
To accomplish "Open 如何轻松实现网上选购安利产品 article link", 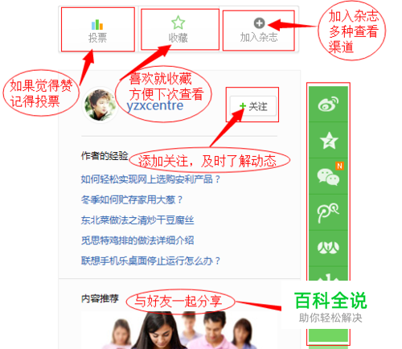I will click(x=150, y=179).
